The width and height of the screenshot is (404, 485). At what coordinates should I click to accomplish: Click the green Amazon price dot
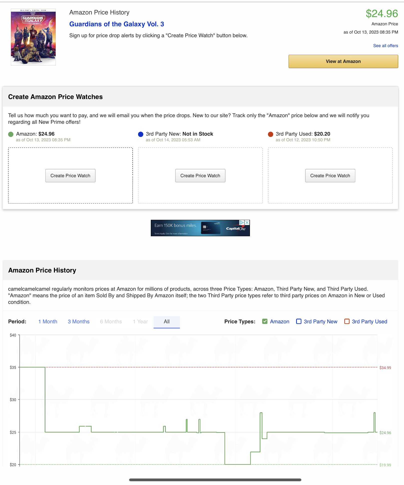point(11,134)
